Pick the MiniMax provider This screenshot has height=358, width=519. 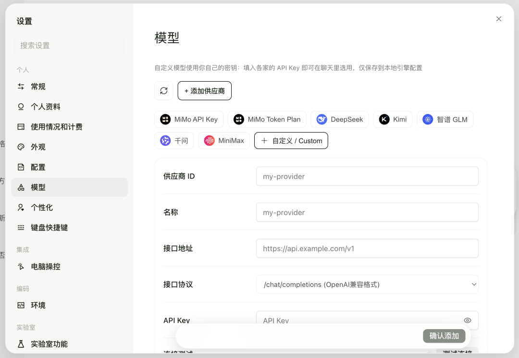tap(224, 141)
